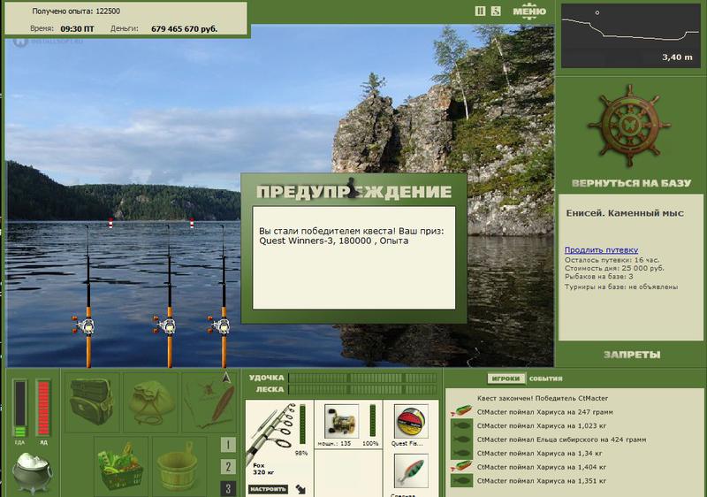707x497 pixels.
Task: Click the time value 09:30 ПТ
Action: (x=77, y=29)
